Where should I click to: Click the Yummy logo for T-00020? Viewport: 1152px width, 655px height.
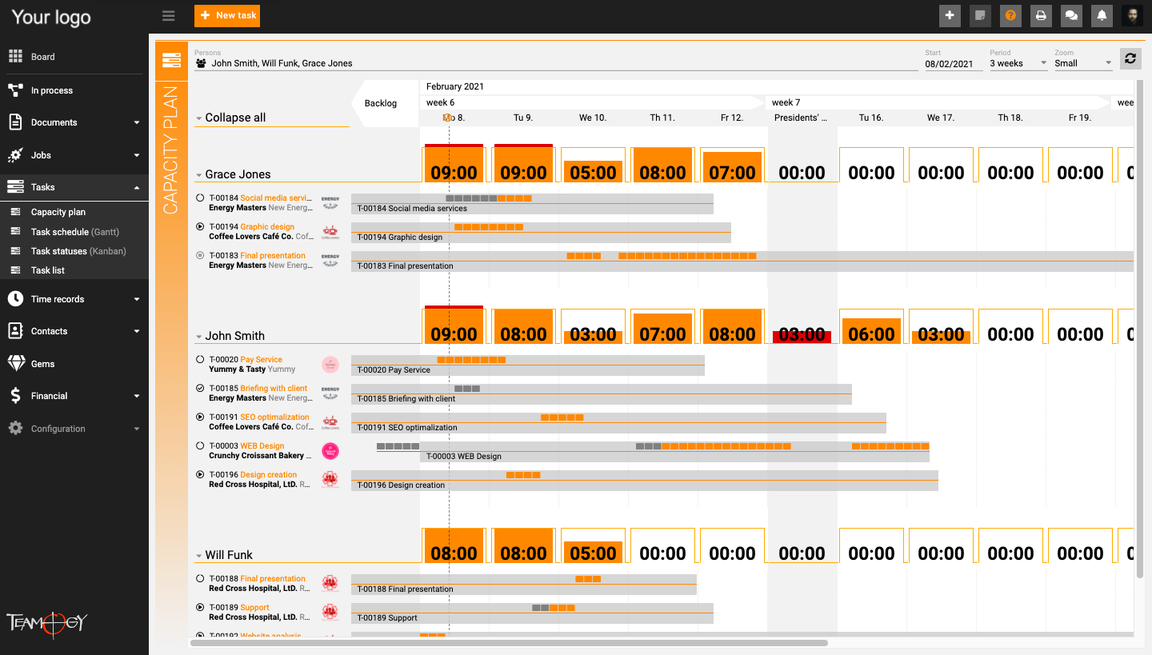pos(330,365)
